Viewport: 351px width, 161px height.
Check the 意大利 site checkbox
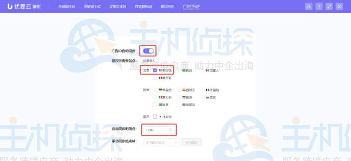click(x=155, y=97)
